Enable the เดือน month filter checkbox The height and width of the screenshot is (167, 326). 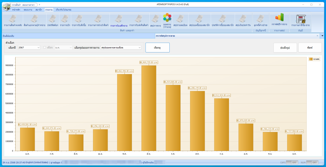[45, 47]
